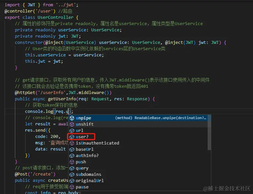Select the query property suggestion
Screen dimensions: 253x194
coord(138,168)
